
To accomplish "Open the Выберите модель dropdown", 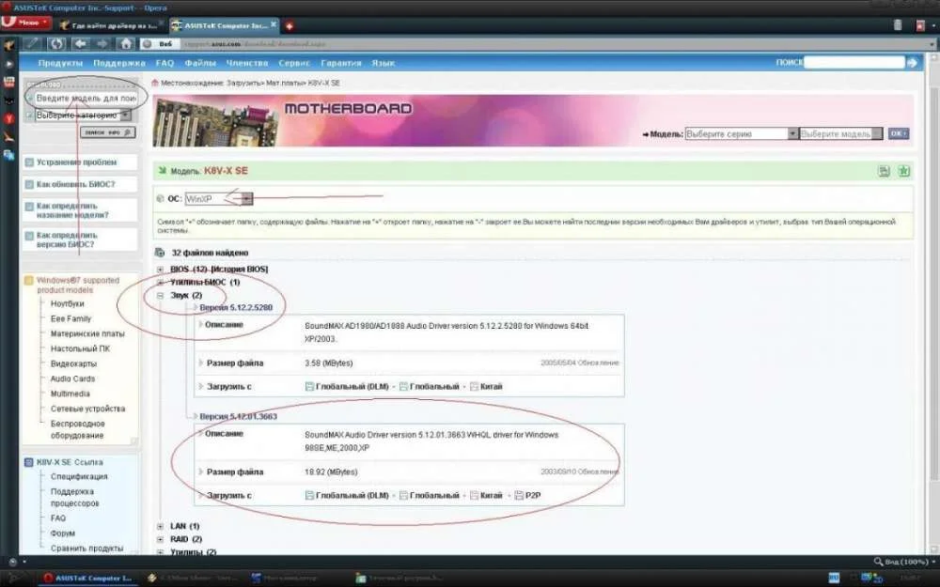I will (841, 133).
